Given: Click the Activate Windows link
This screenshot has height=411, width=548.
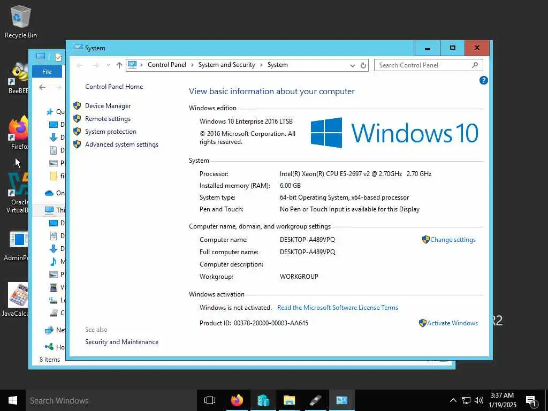Looking at the screenshot, I should (x=452, y=323).
